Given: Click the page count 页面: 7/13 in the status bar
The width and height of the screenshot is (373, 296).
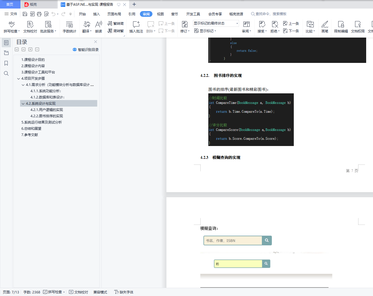Looking at the screenshot, I should click(11, 292).
